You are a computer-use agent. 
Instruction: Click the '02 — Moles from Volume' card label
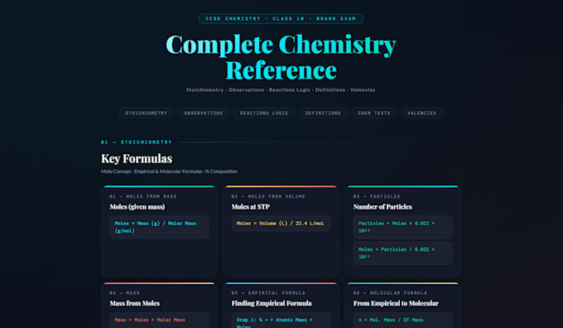(x=268, y=196)
